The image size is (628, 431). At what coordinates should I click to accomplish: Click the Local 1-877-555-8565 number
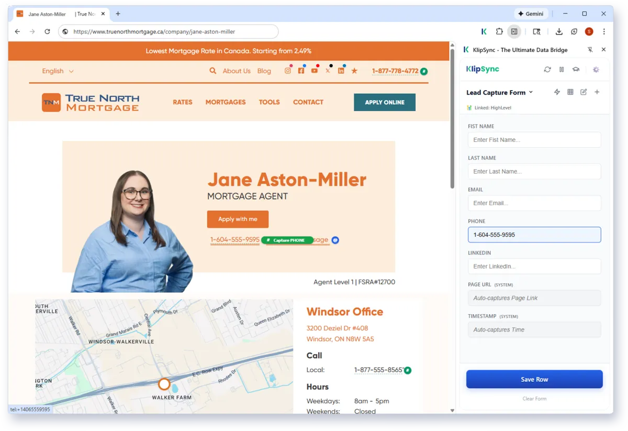point(379,370)
